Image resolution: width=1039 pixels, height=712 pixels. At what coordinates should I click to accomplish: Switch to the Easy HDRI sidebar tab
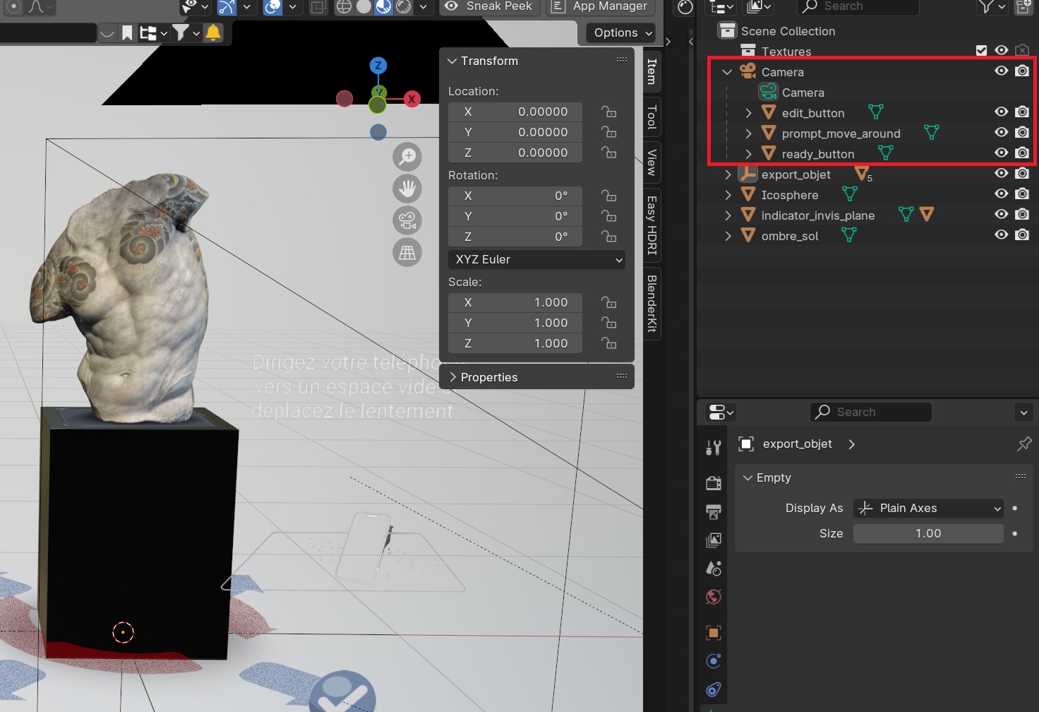click(652, 225)
